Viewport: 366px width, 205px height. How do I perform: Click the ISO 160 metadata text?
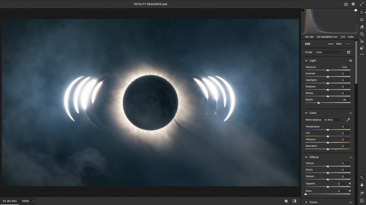point(309,37)
